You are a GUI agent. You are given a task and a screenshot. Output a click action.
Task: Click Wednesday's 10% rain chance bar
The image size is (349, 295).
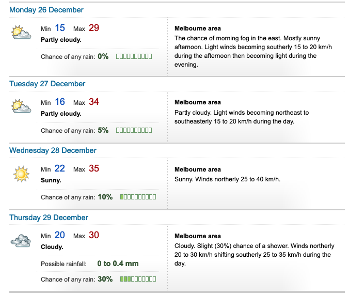coord(138,197)
